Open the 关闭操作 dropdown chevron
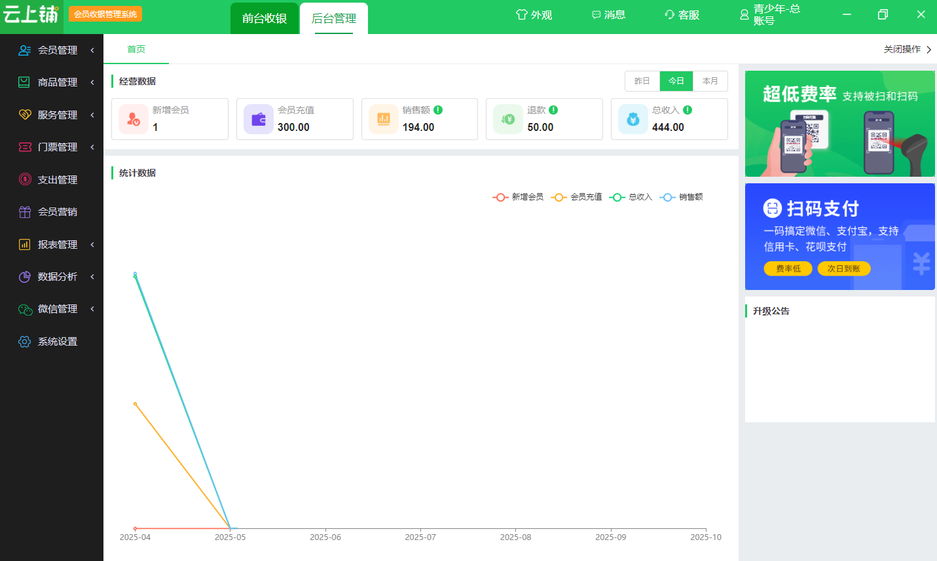The image size is (937, 561). [x=928, y=50]
